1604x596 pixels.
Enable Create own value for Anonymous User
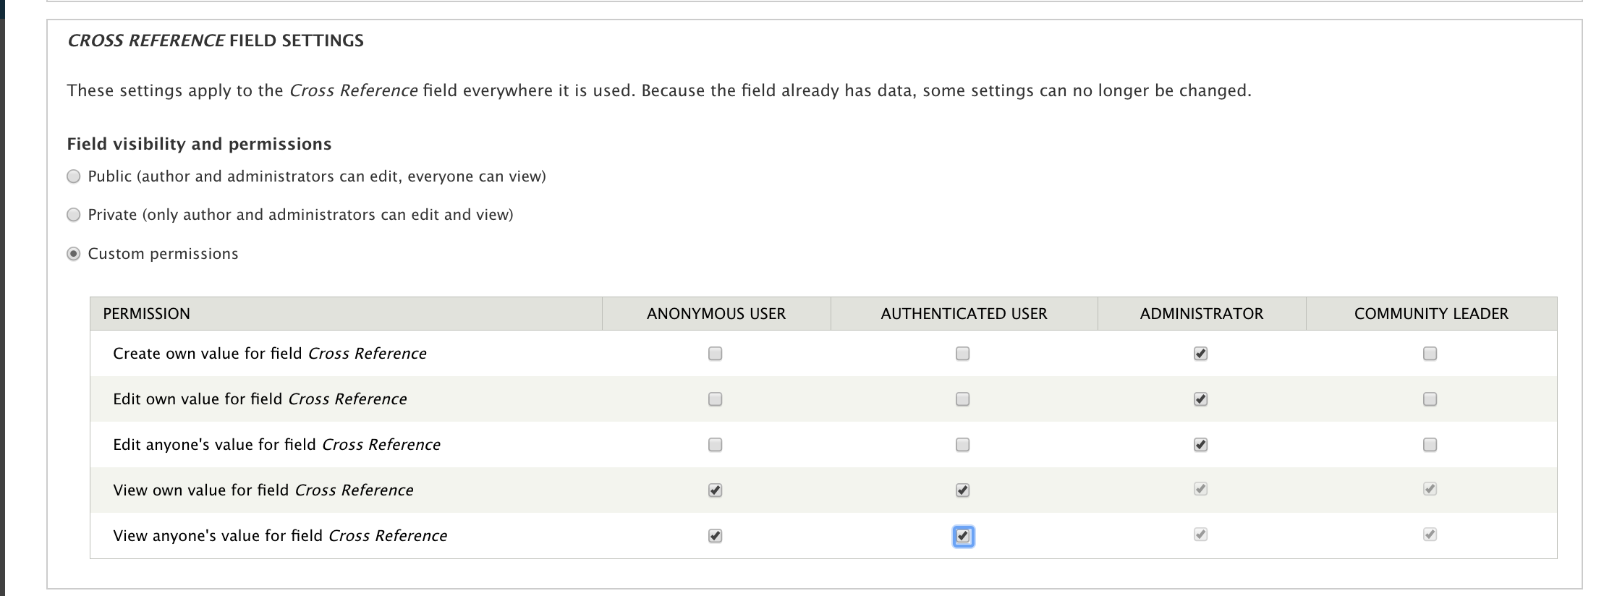715,354
